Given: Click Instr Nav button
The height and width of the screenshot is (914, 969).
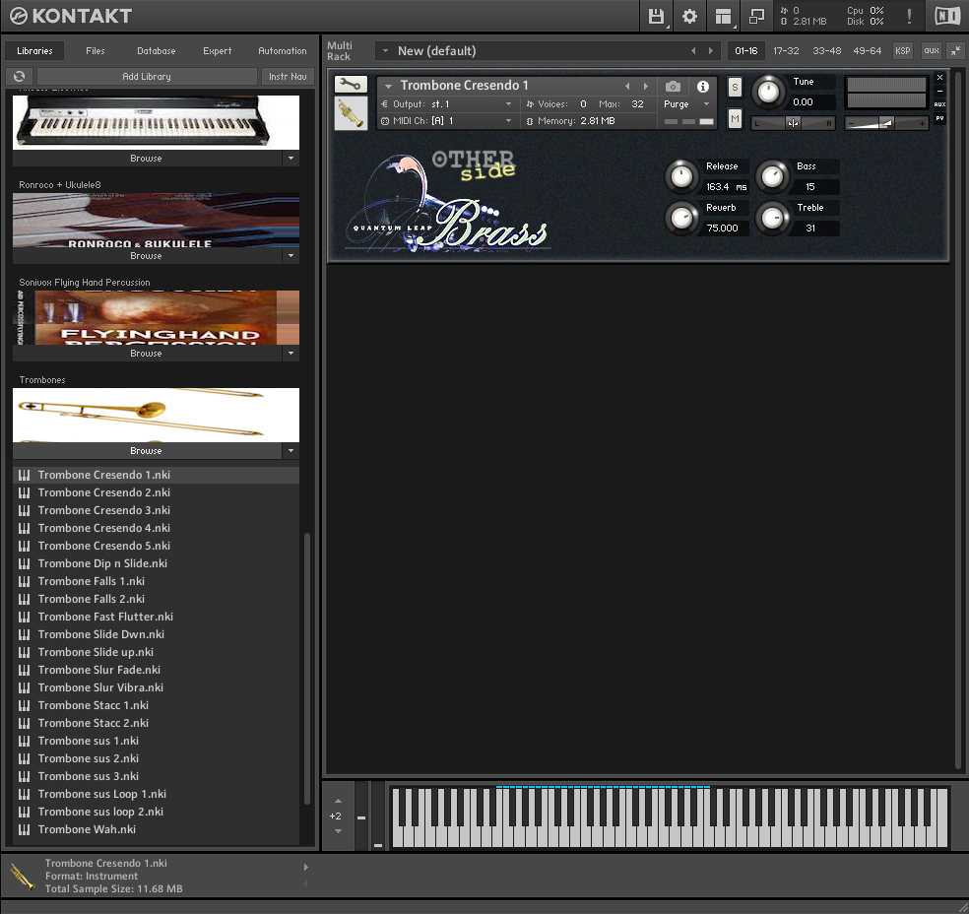Looking at the screenshot, I should (288, 76).
